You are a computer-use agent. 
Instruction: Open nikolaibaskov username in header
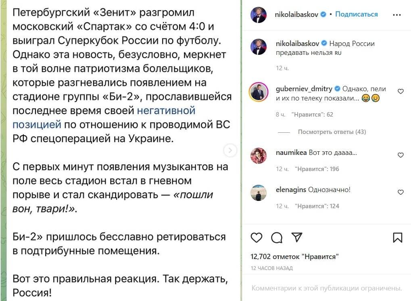297,15
